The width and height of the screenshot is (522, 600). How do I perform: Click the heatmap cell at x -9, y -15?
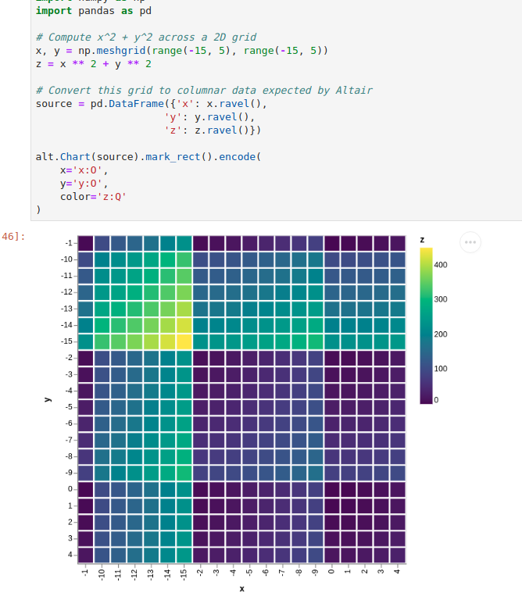316,341
